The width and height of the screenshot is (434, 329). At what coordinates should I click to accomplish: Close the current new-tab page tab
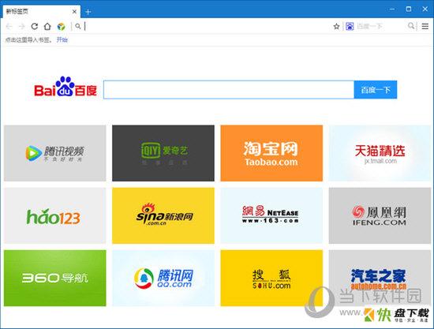click(x=74, y=12)
